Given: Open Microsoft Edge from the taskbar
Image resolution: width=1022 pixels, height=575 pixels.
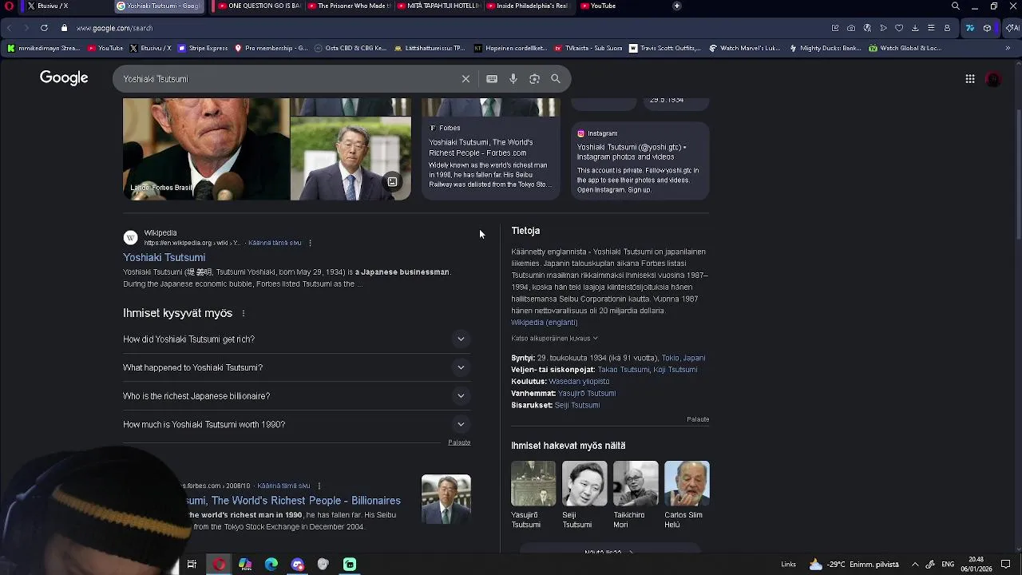Looking at the screenshot, I should [271, 565].
